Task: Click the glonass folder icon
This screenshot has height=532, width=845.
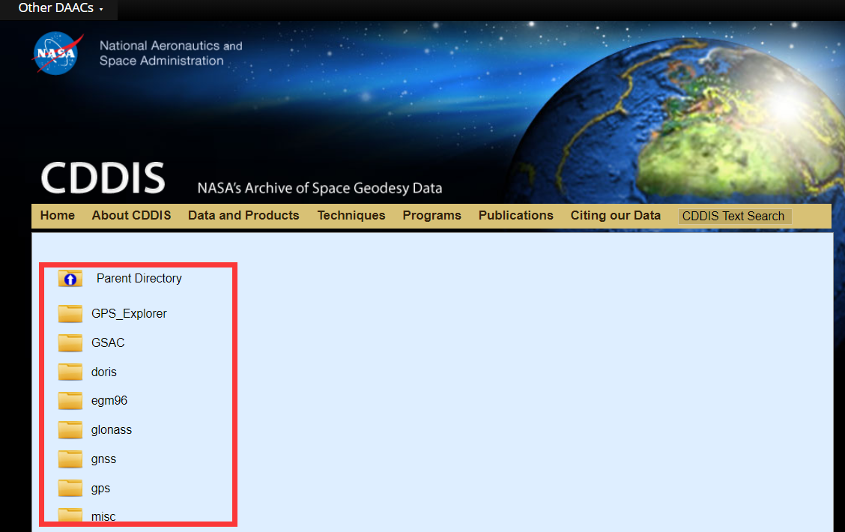Action: click(70, 429)
